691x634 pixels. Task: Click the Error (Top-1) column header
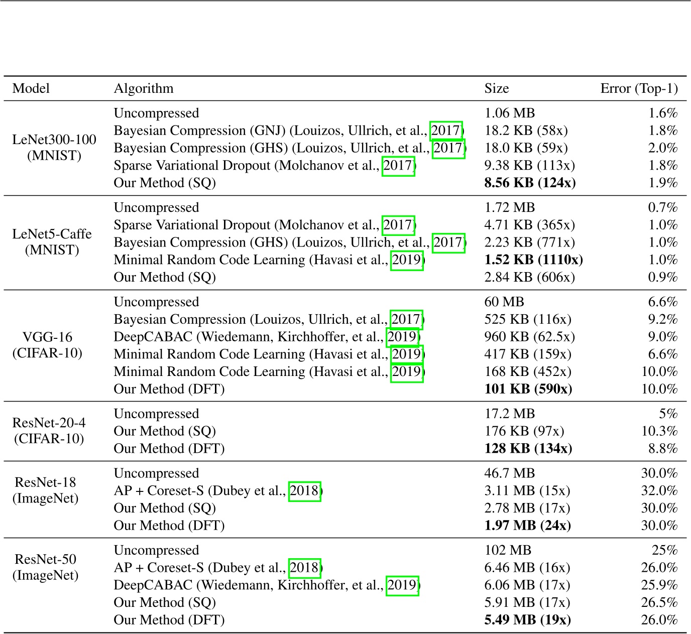pos(639,89)
